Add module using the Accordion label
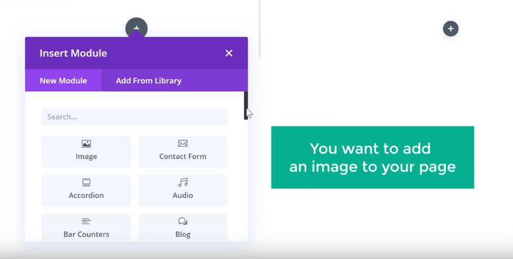Viewport: 513px width, 259px height. [x=86, y=196]
